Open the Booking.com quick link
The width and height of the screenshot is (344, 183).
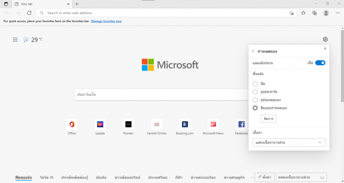pyautogui.click(x=185, y=127)
